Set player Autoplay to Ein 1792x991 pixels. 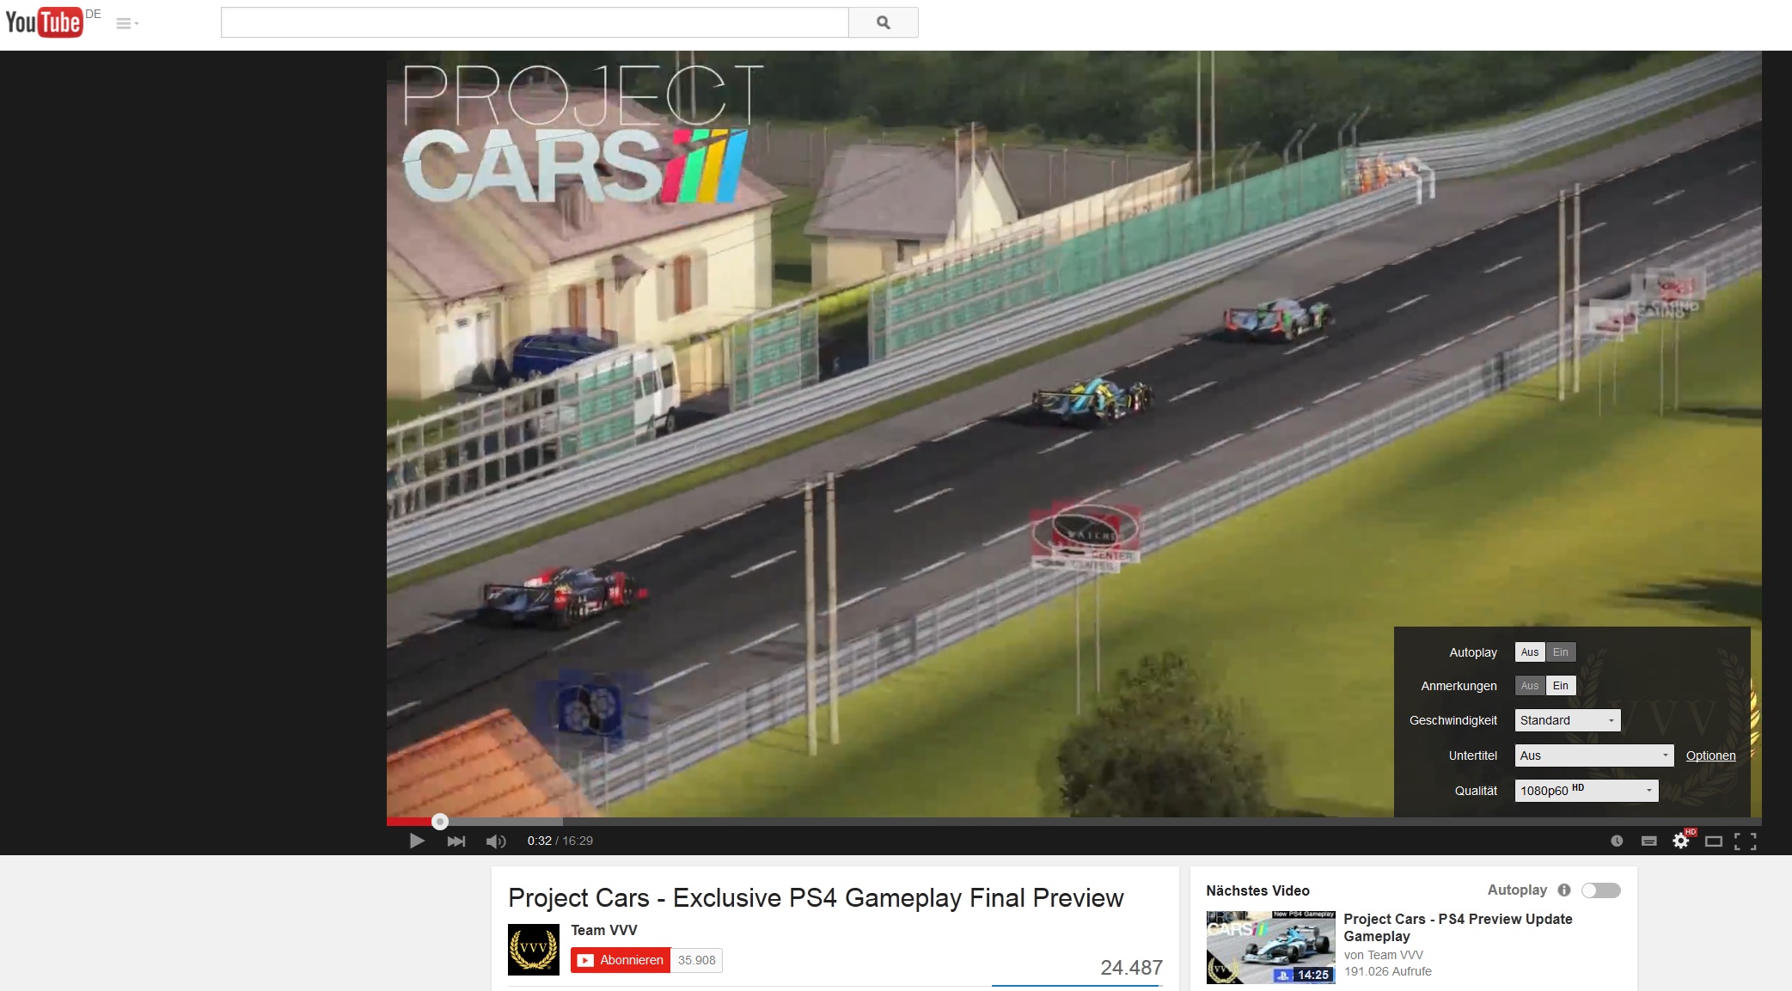coord(1561,652)
